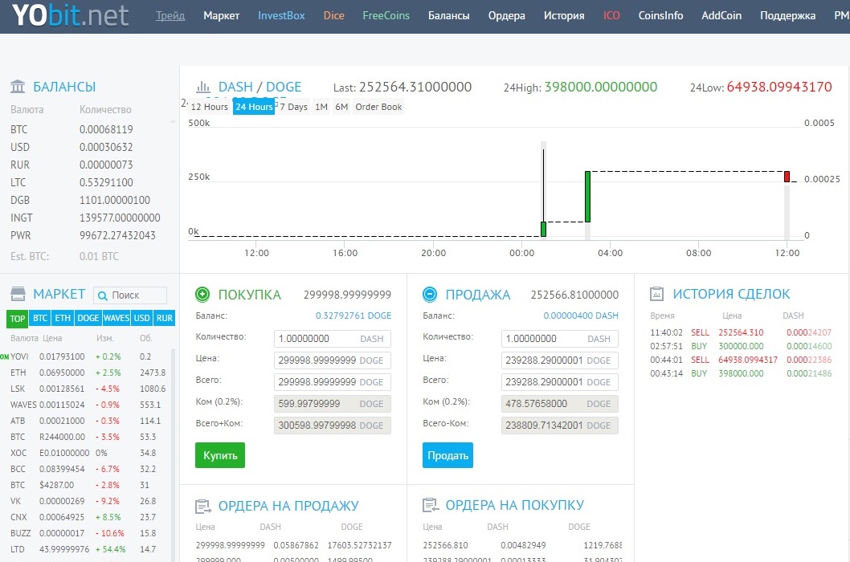
Task: Click the Количество field in the ПРОДАЖА form
Action: coord(559,339)
